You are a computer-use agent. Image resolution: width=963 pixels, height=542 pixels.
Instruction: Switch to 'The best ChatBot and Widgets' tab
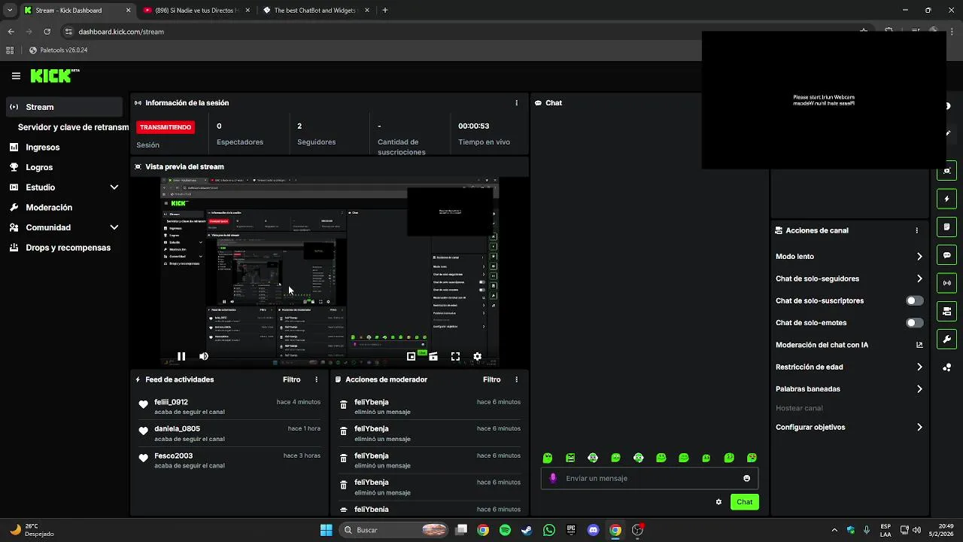pos(314,11)
